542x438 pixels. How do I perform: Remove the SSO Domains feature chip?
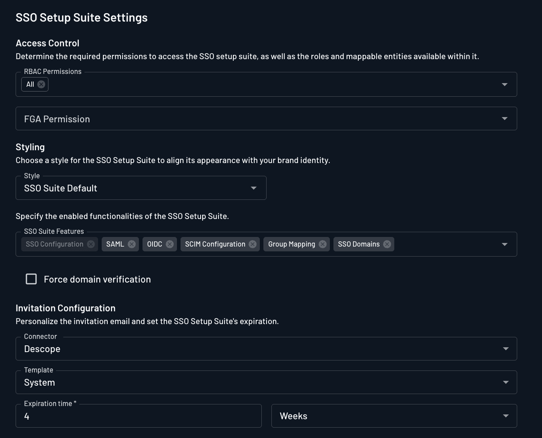387,244
